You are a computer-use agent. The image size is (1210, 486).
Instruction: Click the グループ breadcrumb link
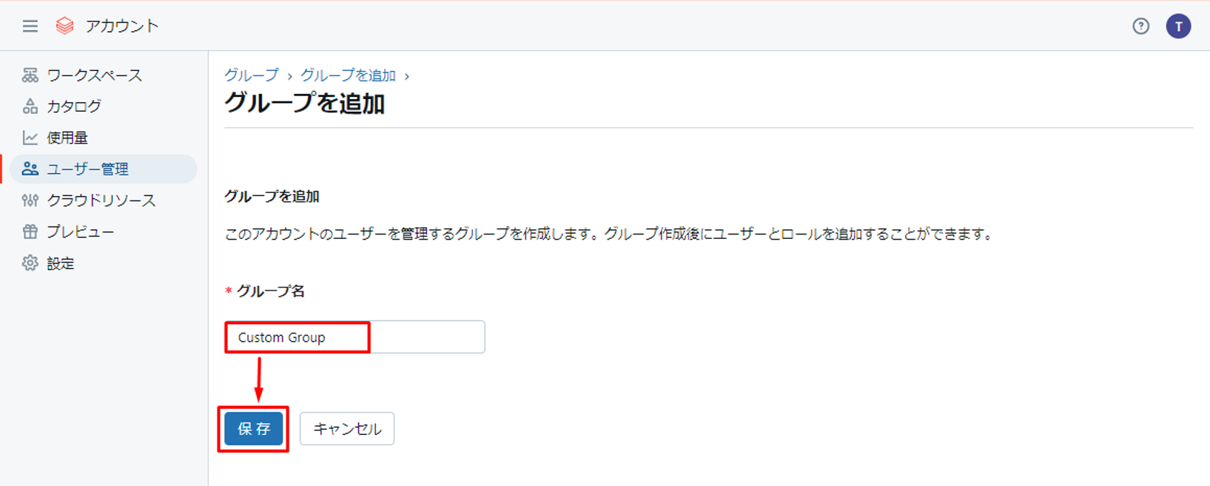252,75
